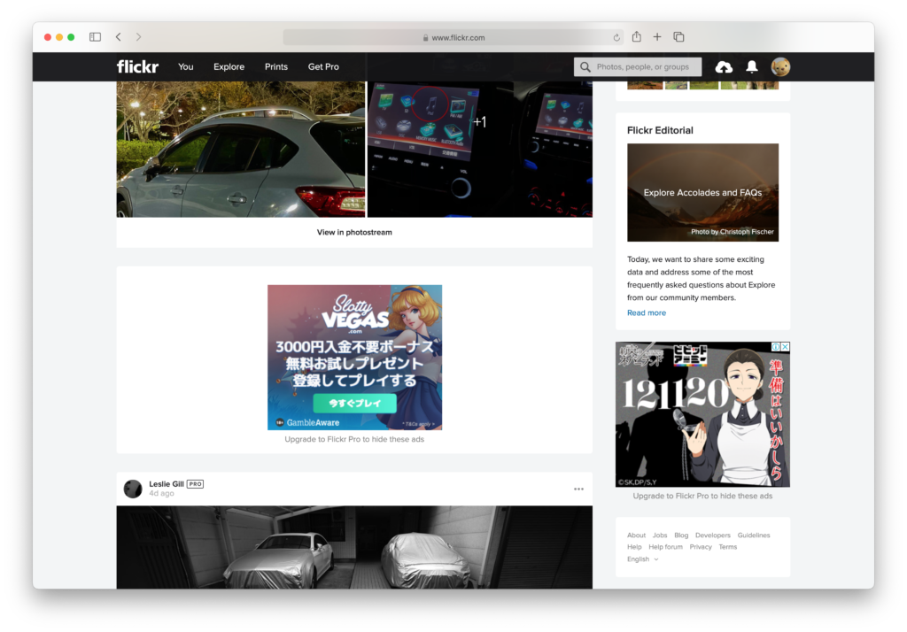Open the You menu
The image size is (907, 632).
point(185,67)
